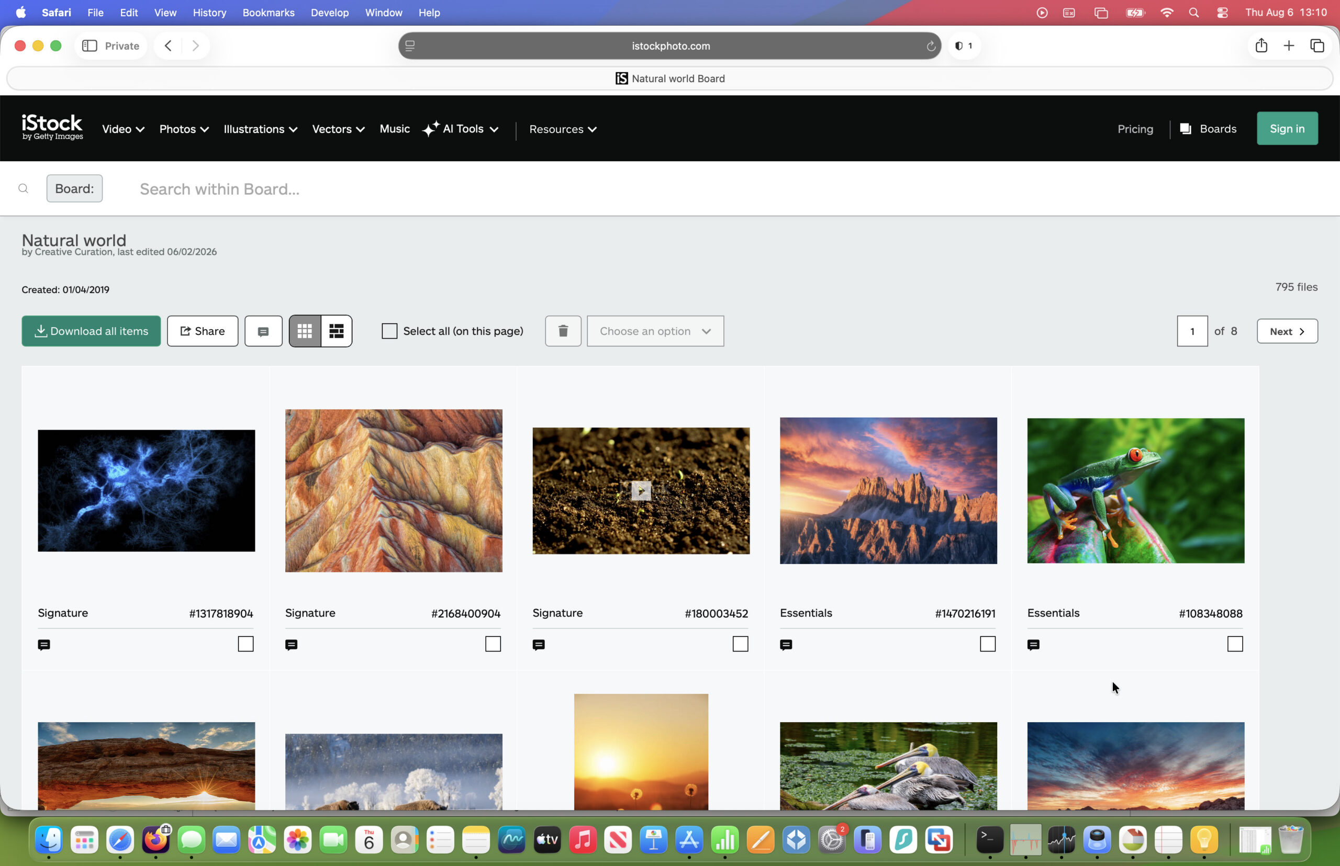Viewport: 1340px width, 866px height.
Task: Select checkbox for image #1470216191
Action: tap(988, 644)
